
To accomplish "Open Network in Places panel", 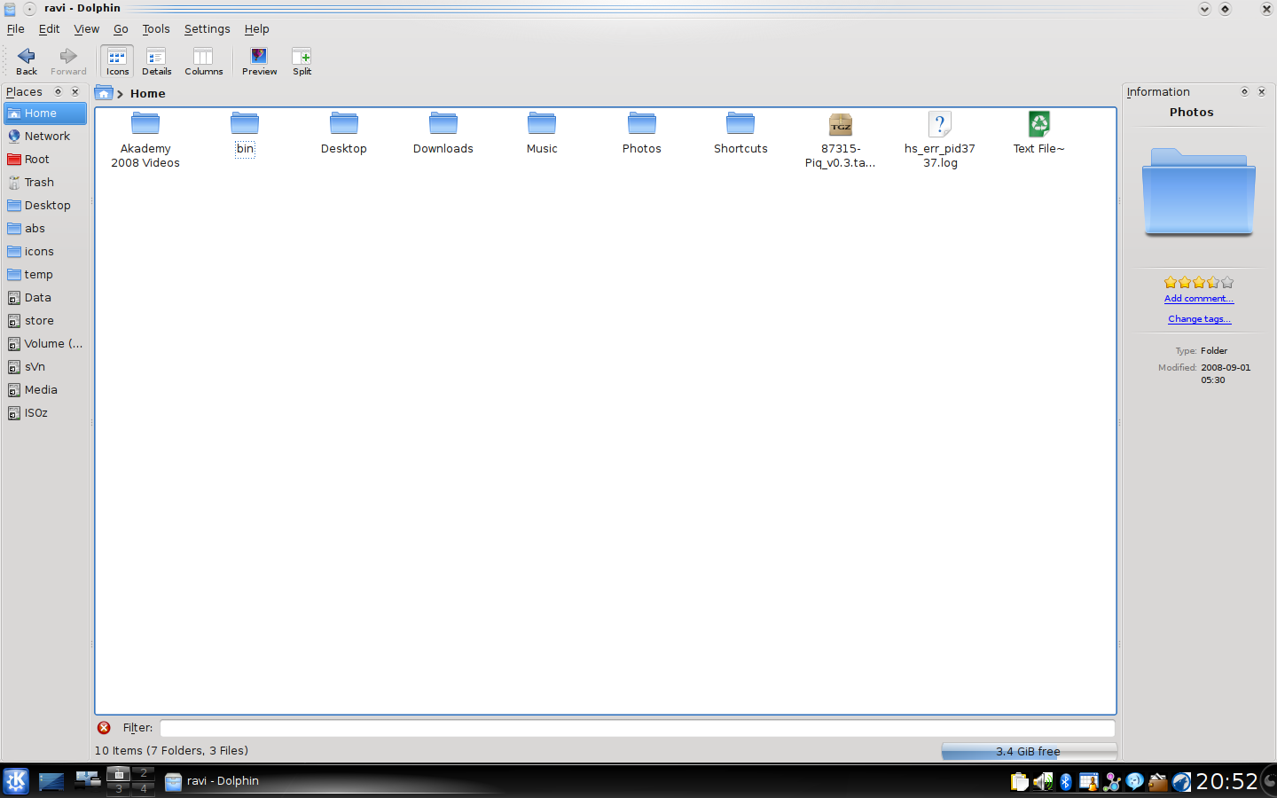I will coord(44,136).
